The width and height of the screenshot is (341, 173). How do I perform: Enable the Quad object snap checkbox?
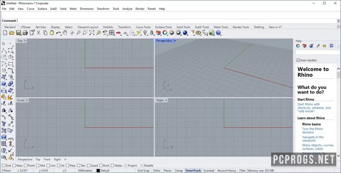coord(88,166)
